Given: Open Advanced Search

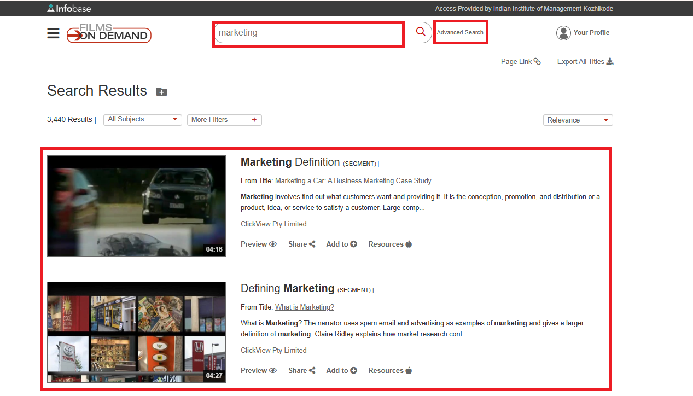Looking at the screenshot, I should (460, 33).
